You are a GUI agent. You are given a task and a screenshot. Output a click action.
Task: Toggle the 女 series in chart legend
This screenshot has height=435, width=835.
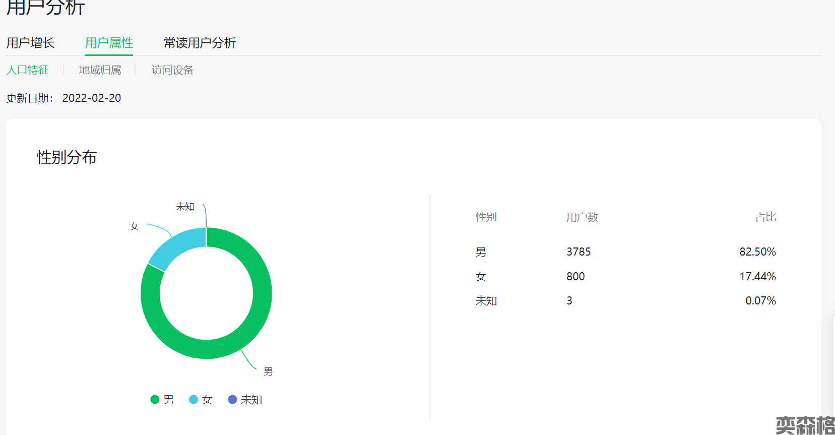[201, 400]
